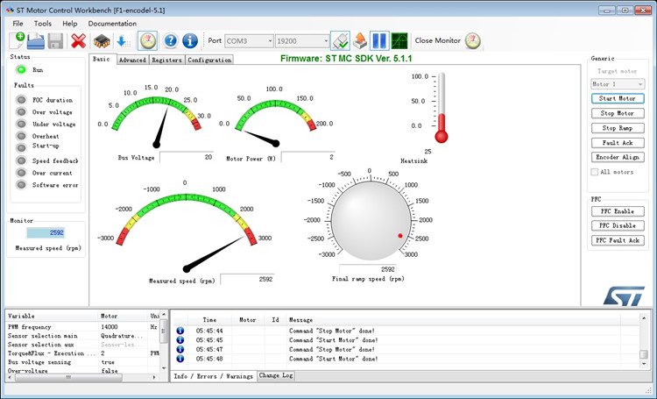The width and height of the screenshot is (657, 399).
Task: Click info icon on 05:45:45 log row
Action: pos(180,340)
